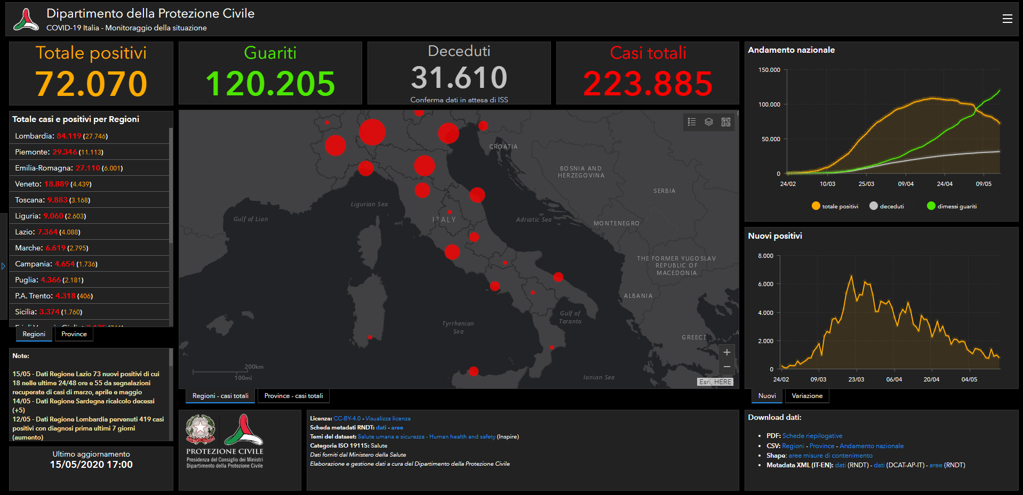Select the Puglia row

[x=90, y=280]
